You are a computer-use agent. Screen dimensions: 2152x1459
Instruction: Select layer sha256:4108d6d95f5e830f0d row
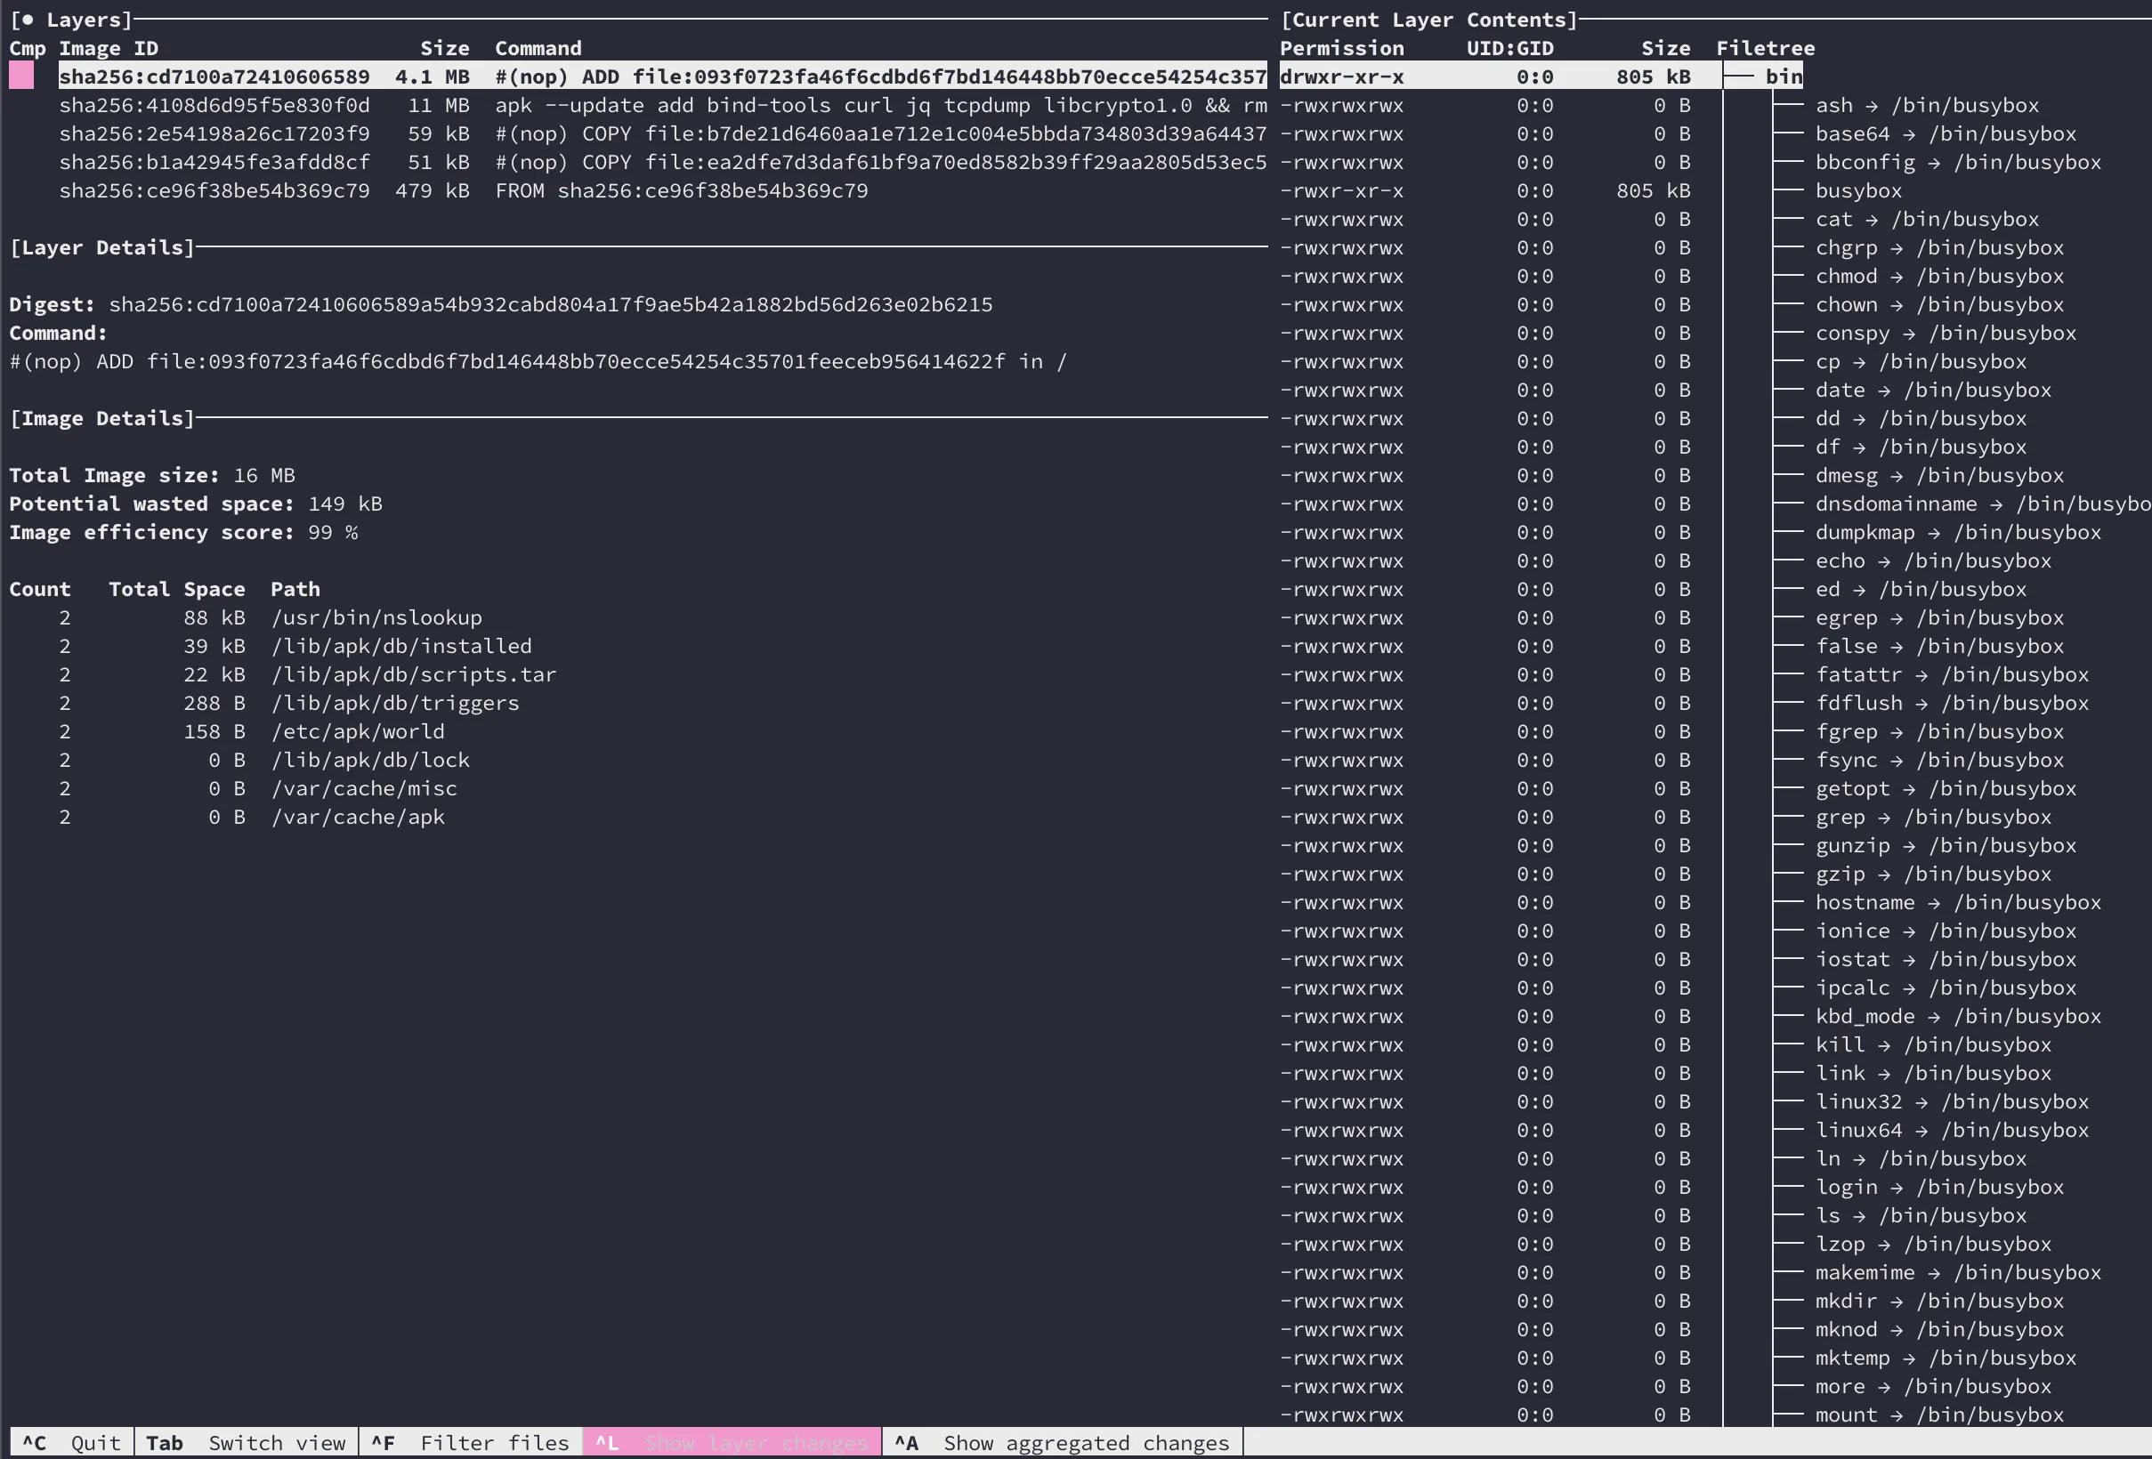(214, 106)
